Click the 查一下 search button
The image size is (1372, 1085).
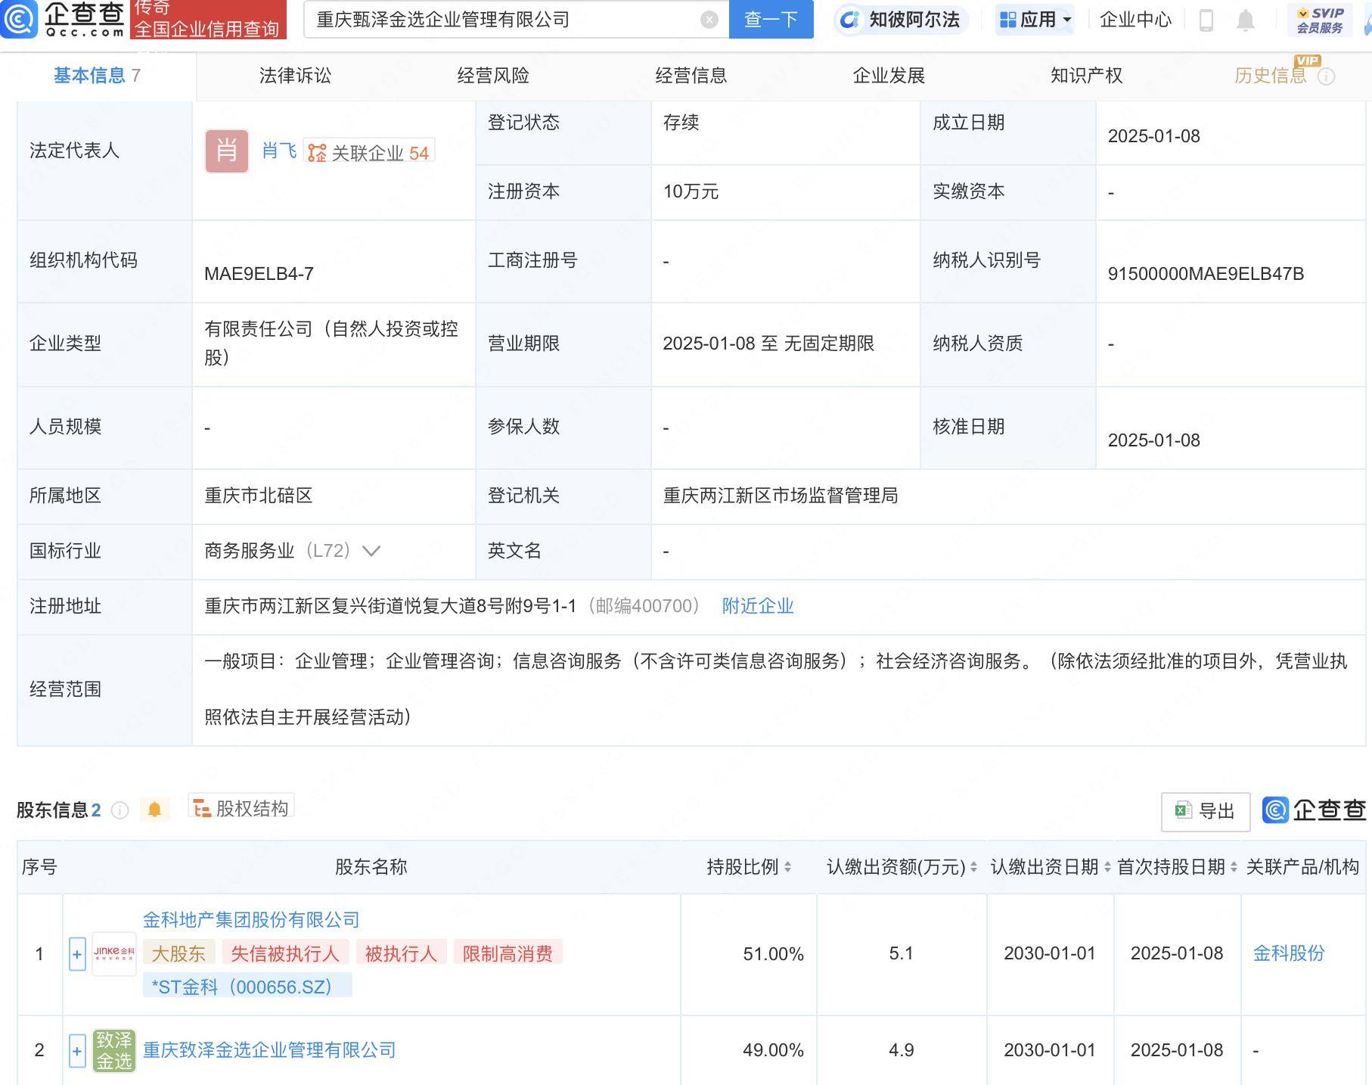click(771, 20)
